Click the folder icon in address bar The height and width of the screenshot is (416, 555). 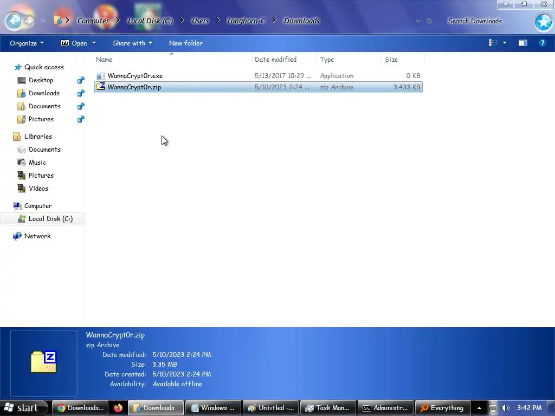coord(57,20)
